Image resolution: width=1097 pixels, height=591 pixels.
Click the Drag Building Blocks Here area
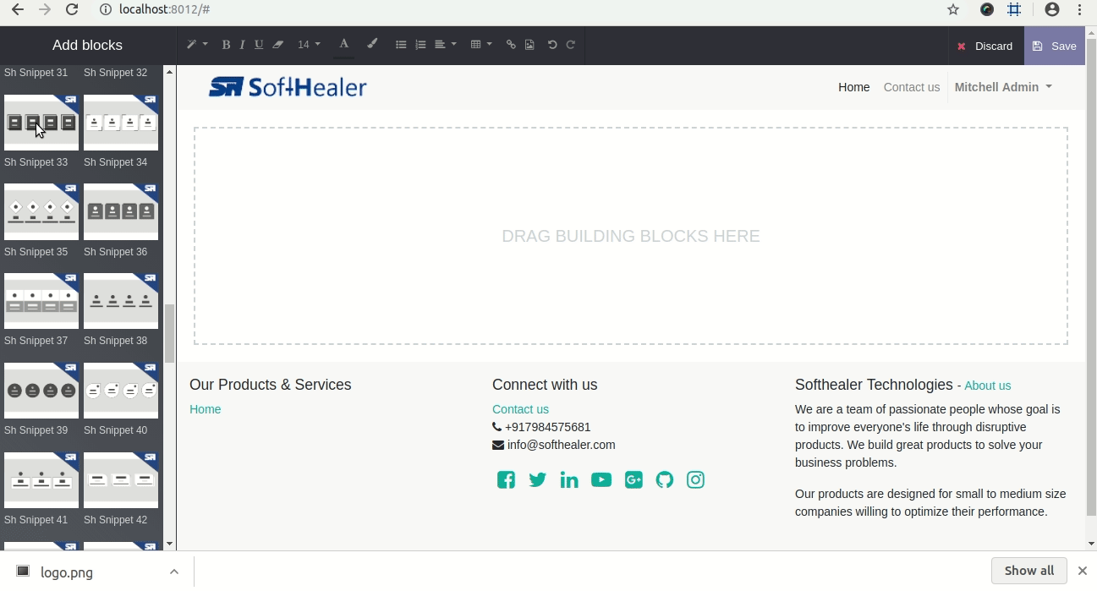[631, 236]
